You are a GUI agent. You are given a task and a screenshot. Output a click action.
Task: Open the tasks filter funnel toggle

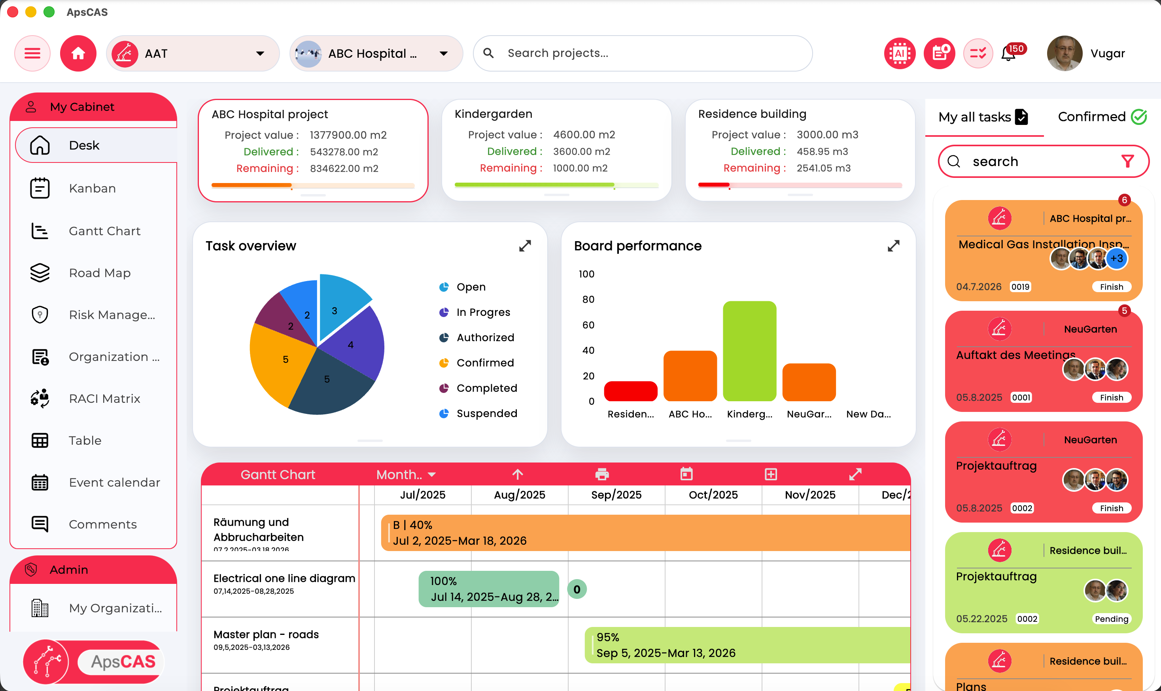coord(1127,161)
